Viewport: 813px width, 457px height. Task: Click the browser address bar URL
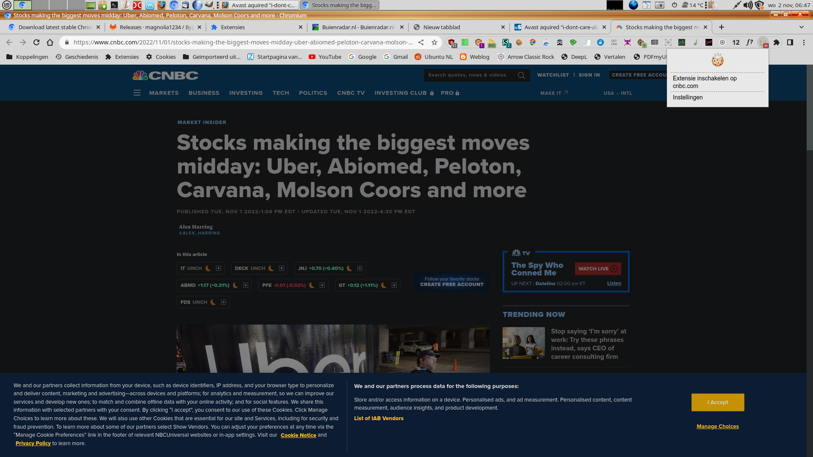[x=243, y=42]
